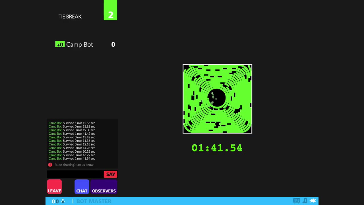Click the 00 counter in bottom bar
The width and height of the screenshot is (364, 205).
point(55,201)
